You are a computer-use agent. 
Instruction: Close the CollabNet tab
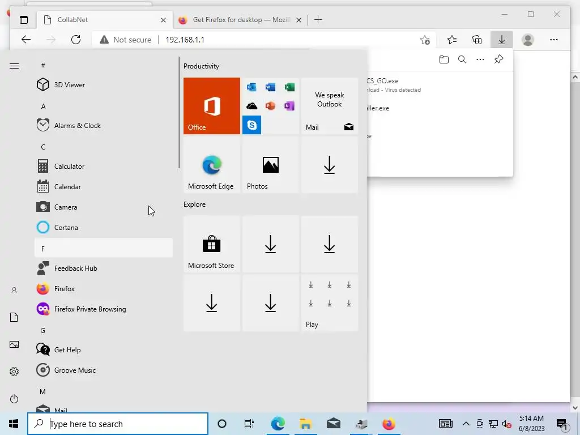(163, 20)
